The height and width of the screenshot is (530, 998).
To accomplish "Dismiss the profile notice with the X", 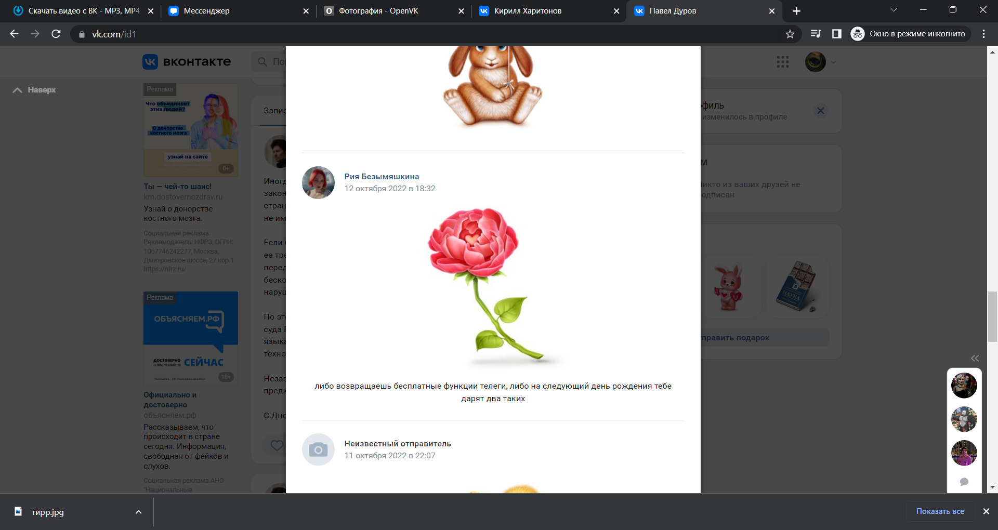I will pyautogui.click(x=821, y=111).
